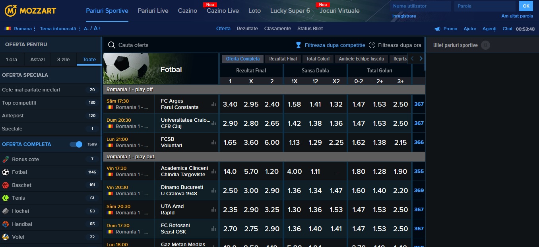Go to Cazino section

click(188, 11)
